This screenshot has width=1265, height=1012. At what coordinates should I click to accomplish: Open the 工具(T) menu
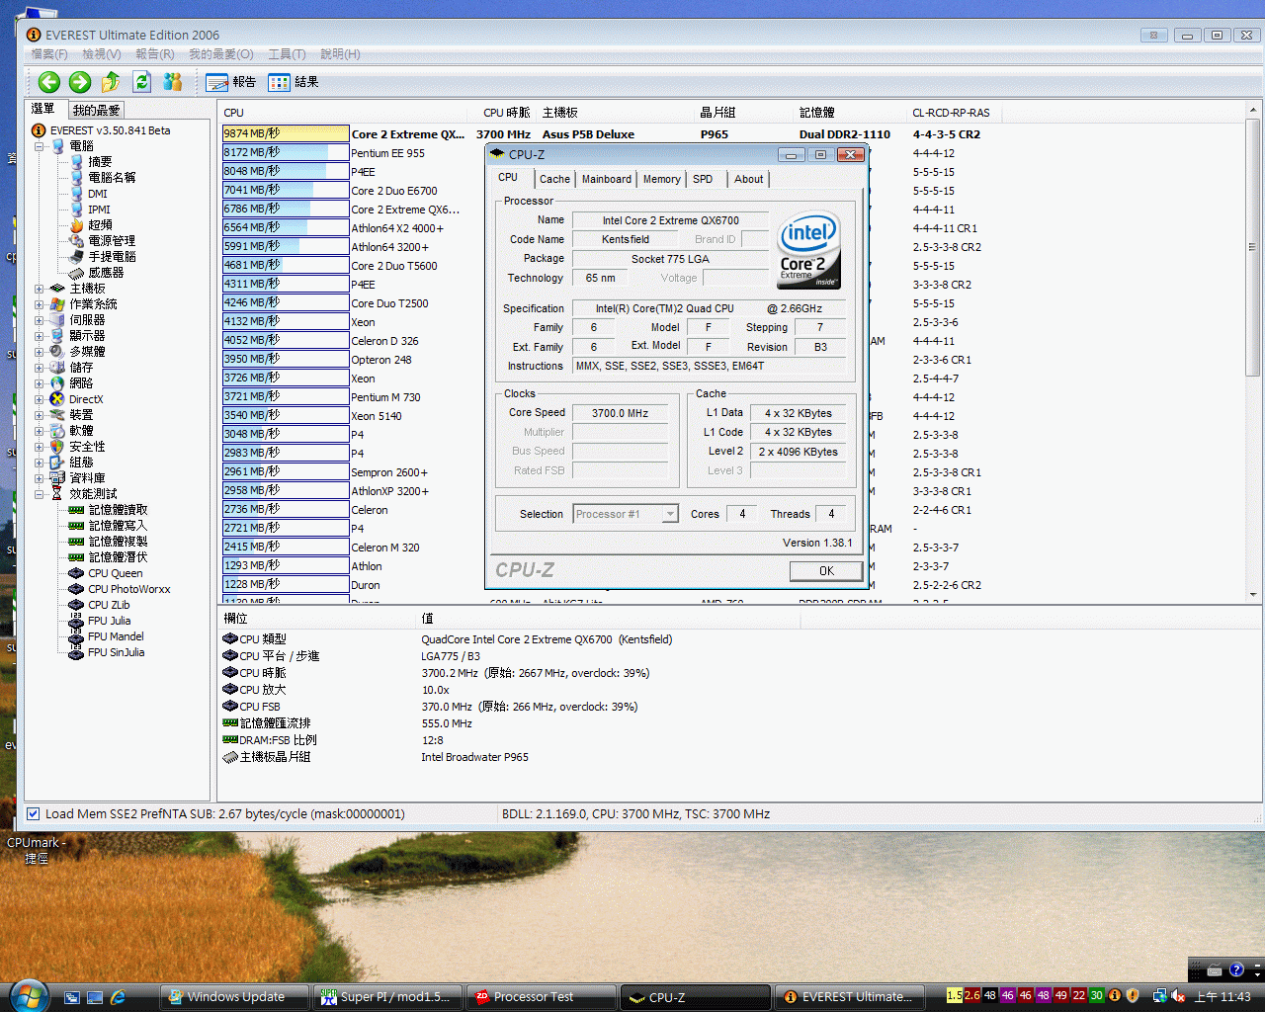tap(287, 54)
